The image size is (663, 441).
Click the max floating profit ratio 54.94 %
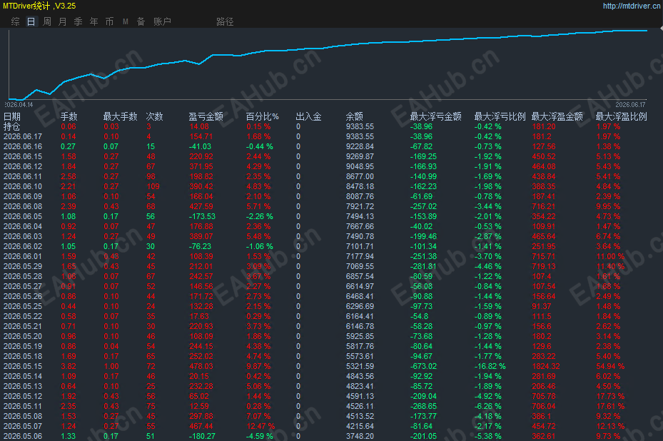pos(610,366)
